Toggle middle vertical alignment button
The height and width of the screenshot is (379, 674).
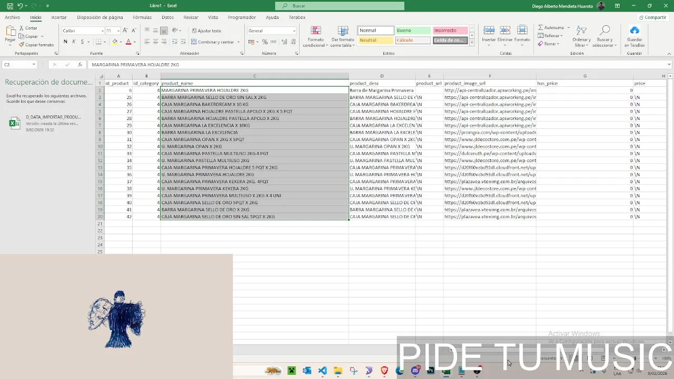tap(155, 31)
